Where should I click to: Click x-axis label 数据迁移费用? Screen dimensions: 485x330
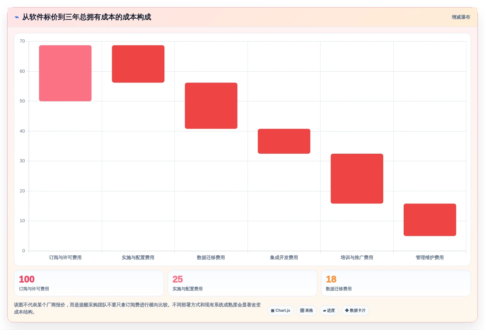(211, 258)
